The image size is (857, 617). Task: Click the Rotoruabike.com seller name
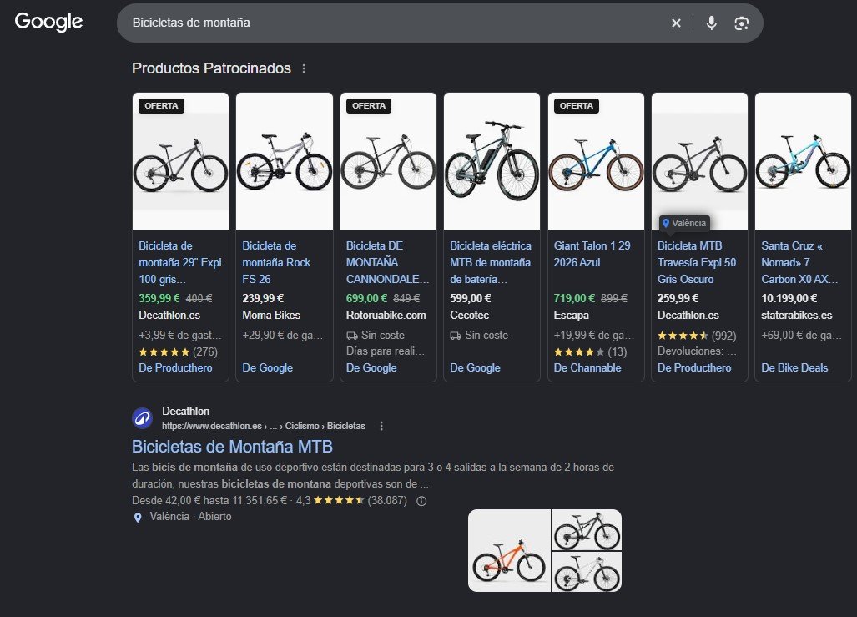click(x=386, y=315)
